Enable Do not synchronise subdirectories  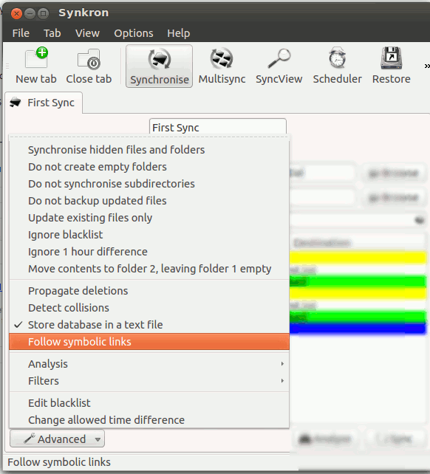[x=149, y=184]
